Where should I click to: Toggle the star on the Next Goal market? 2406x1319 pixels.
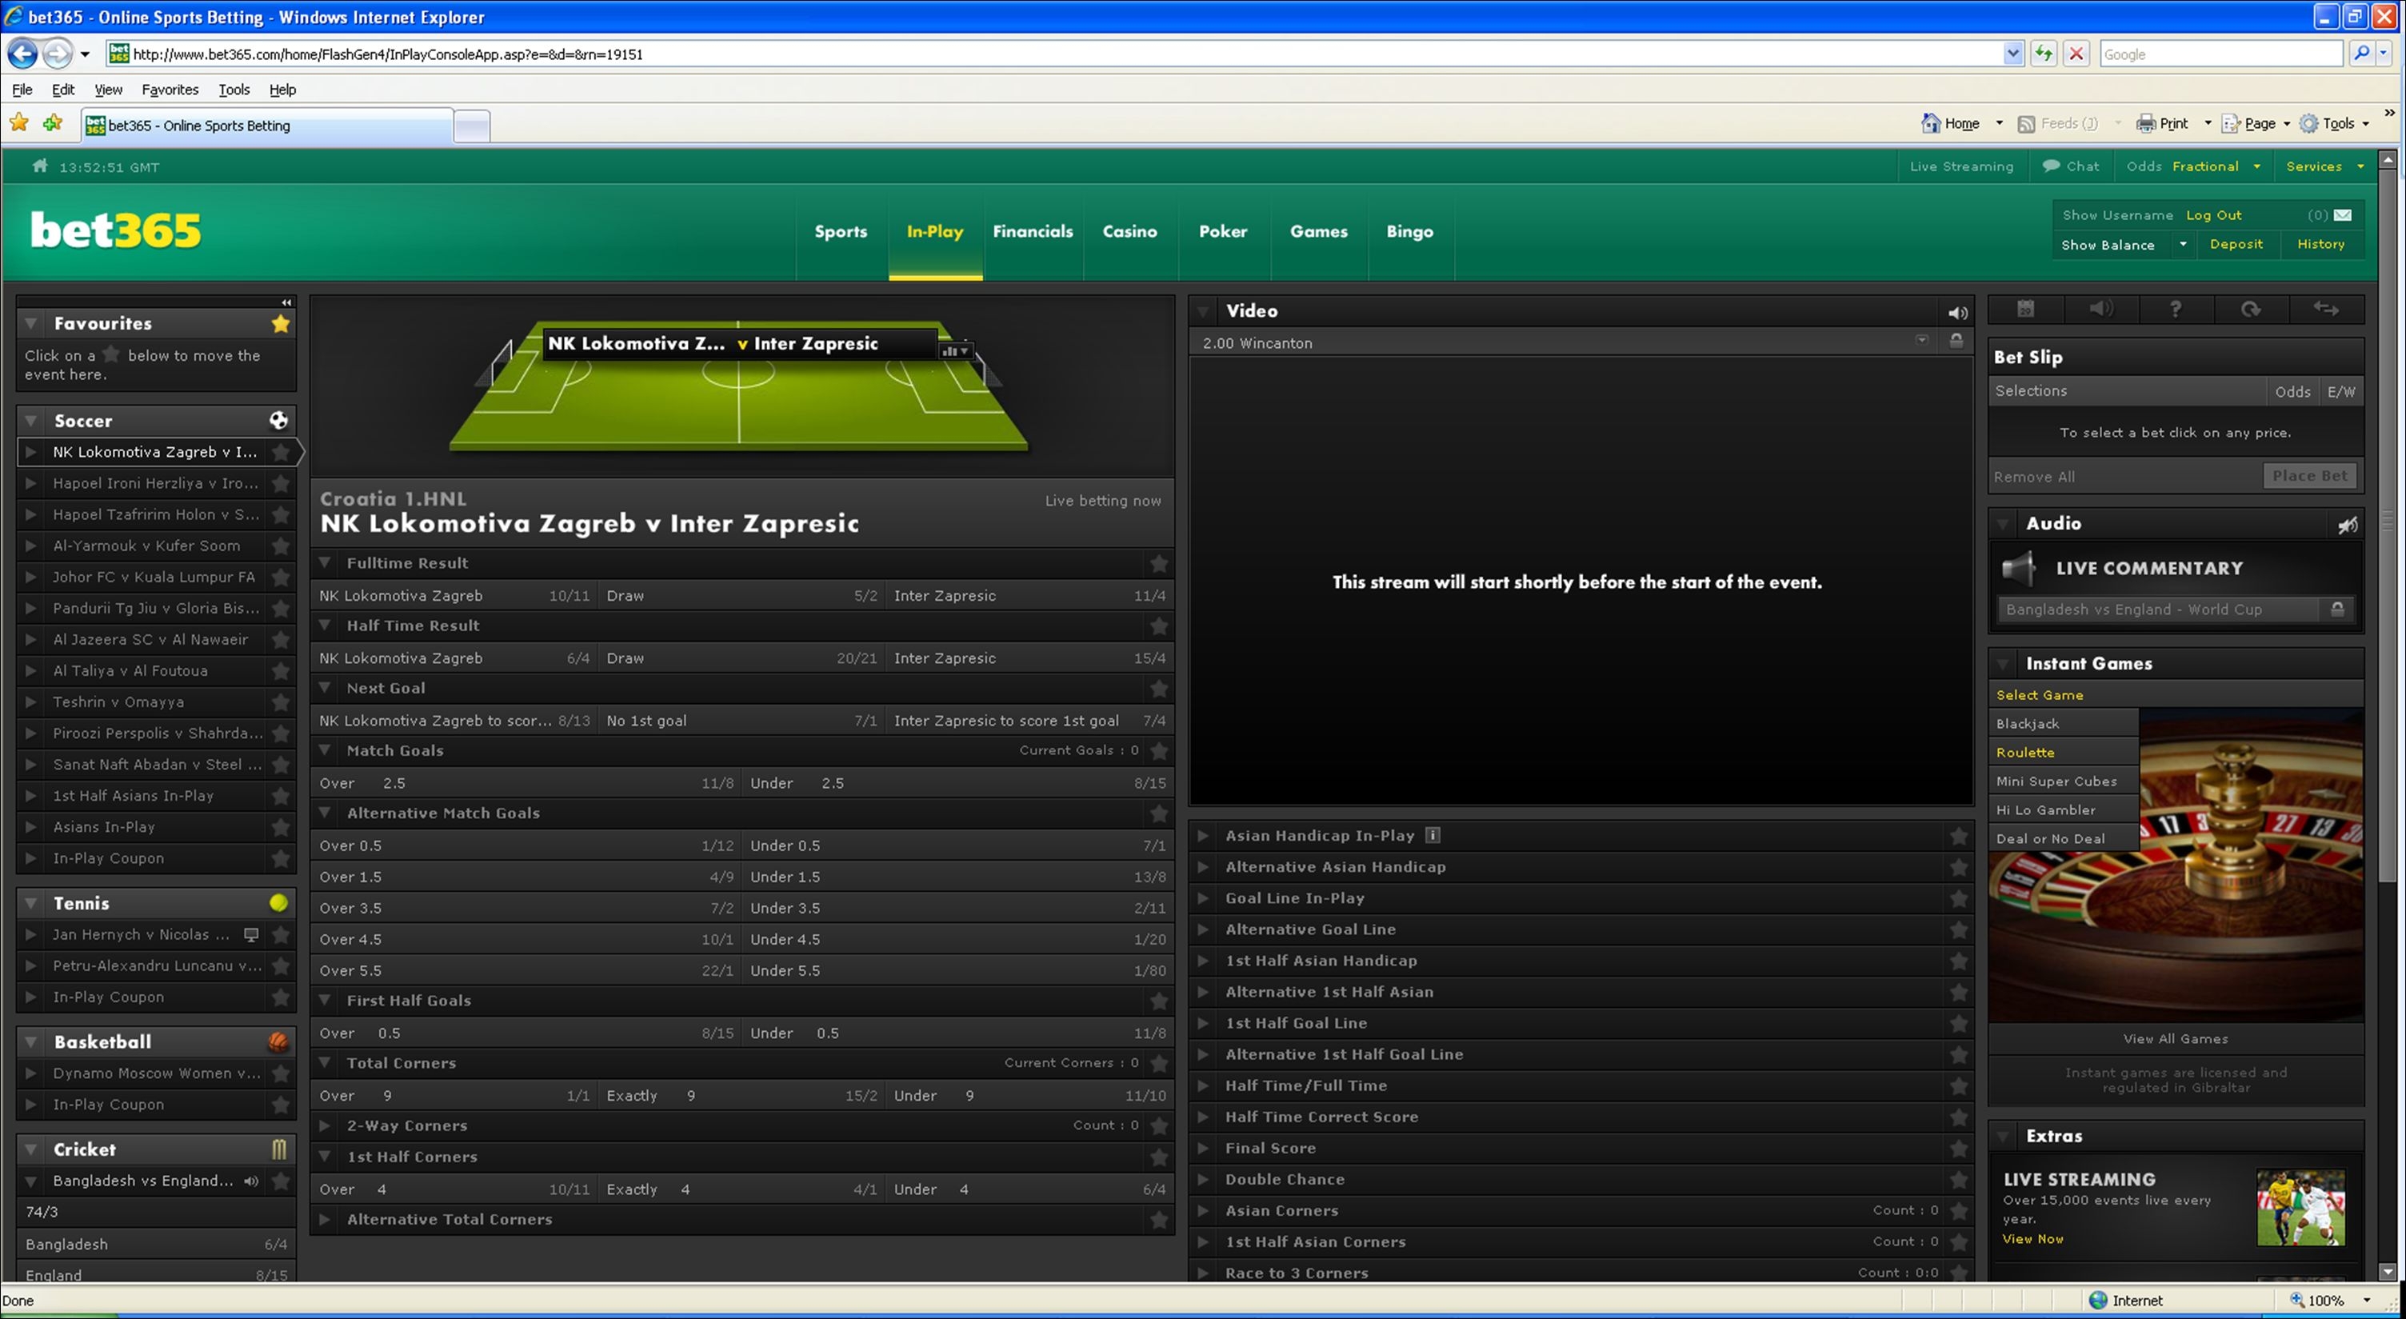coord(1159,689)
